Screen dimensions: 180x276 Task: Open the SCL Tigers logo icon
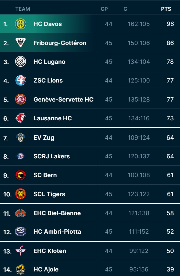coord(21,194)
